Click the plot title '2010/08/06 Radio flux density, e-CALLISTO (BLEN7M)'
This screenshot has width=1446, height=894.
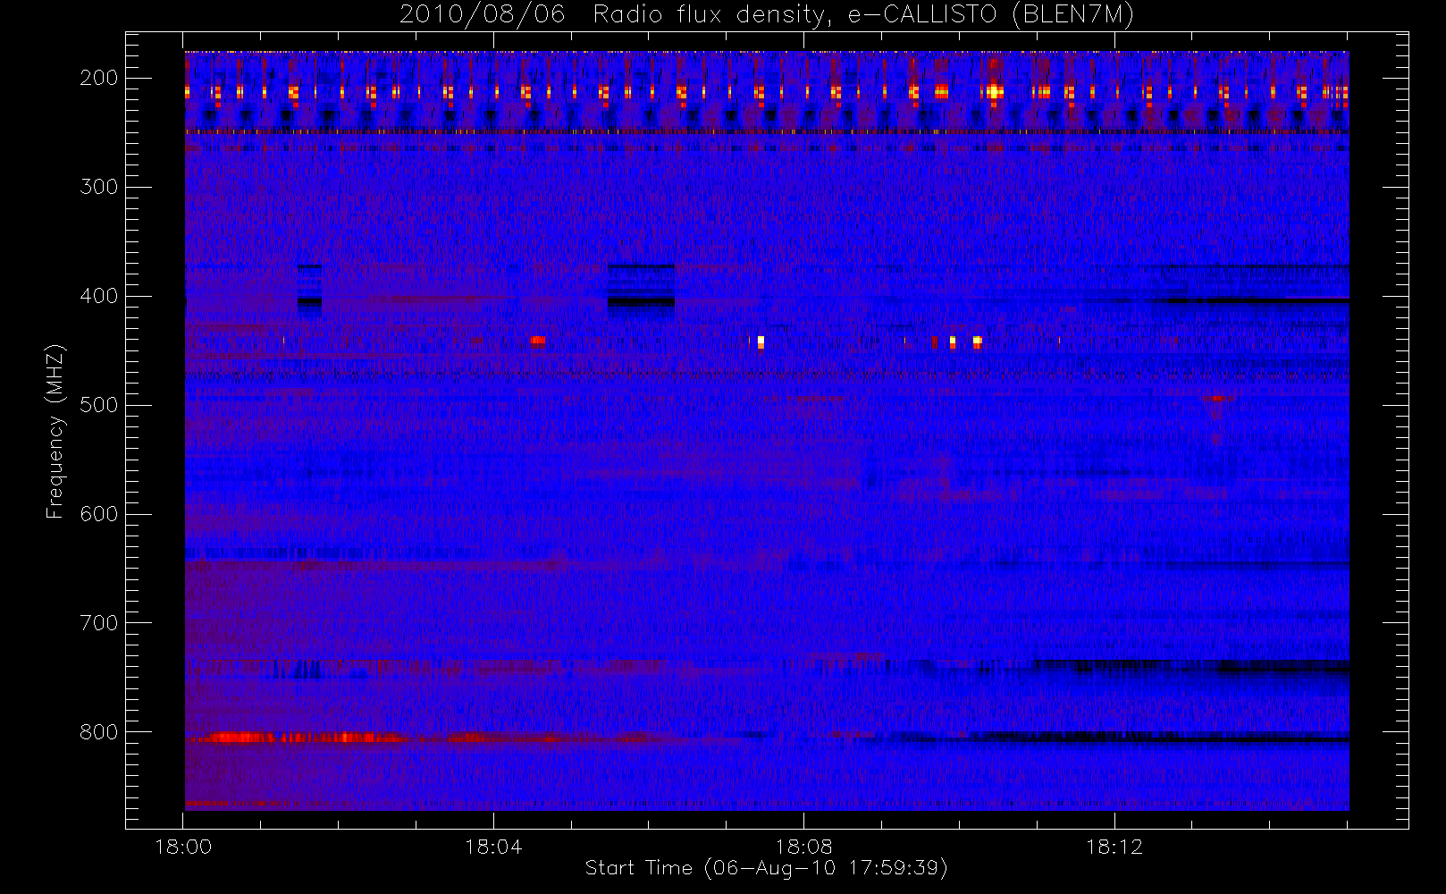click(x=767, y=14)
